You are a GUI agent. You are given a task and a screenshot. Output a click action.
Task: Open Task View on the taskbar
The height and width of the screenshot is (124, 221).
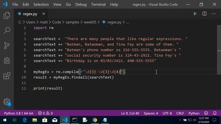[15, 120]
